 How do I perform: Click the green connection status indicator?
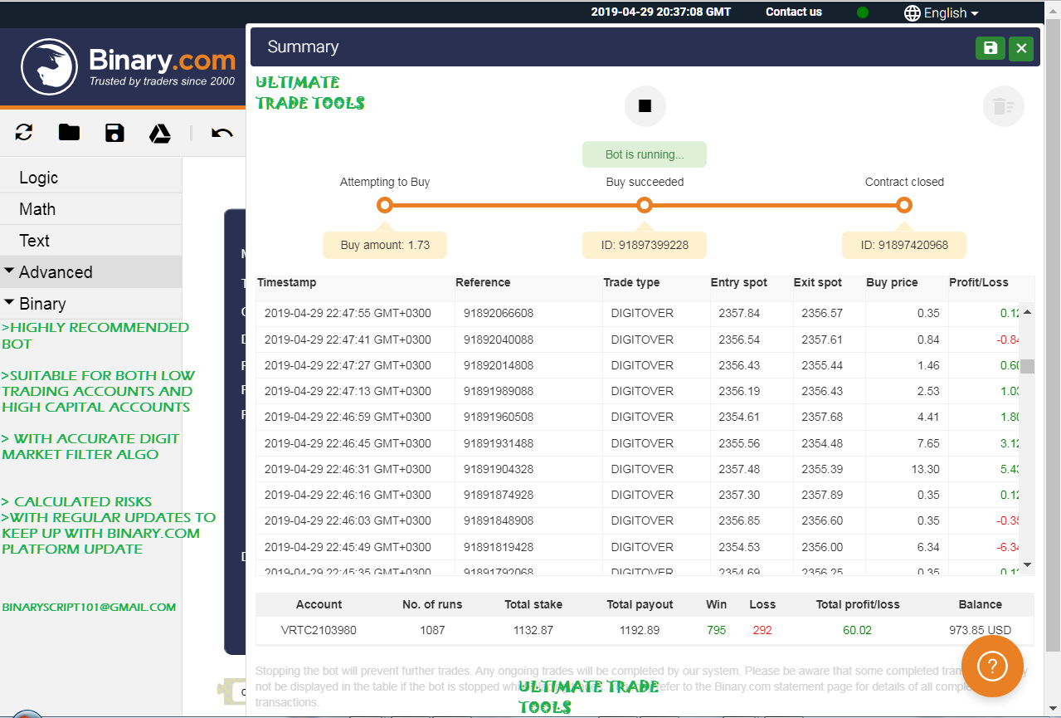(863, 12)
